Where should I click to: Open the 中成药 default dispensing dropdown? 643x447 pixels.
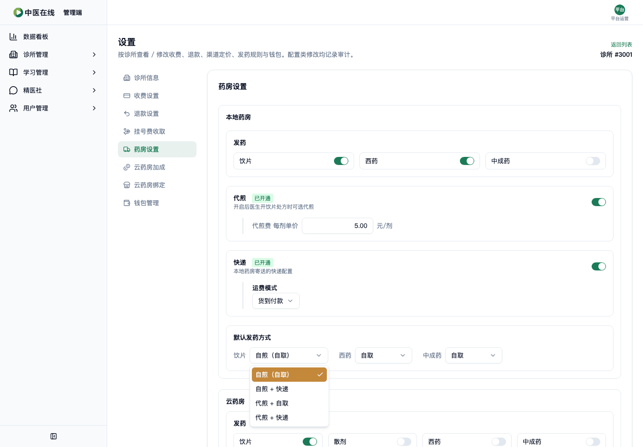pos(474,355)
